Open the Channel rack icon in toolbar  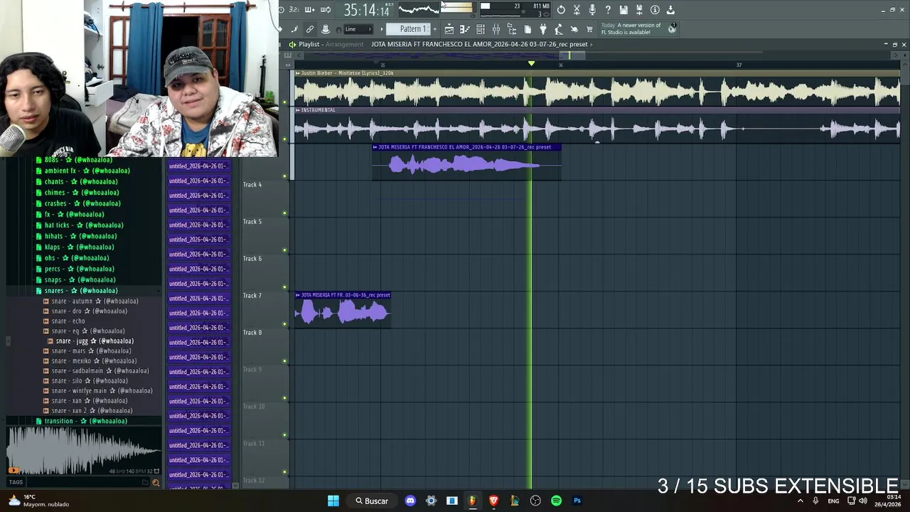(x=481, y=29)
